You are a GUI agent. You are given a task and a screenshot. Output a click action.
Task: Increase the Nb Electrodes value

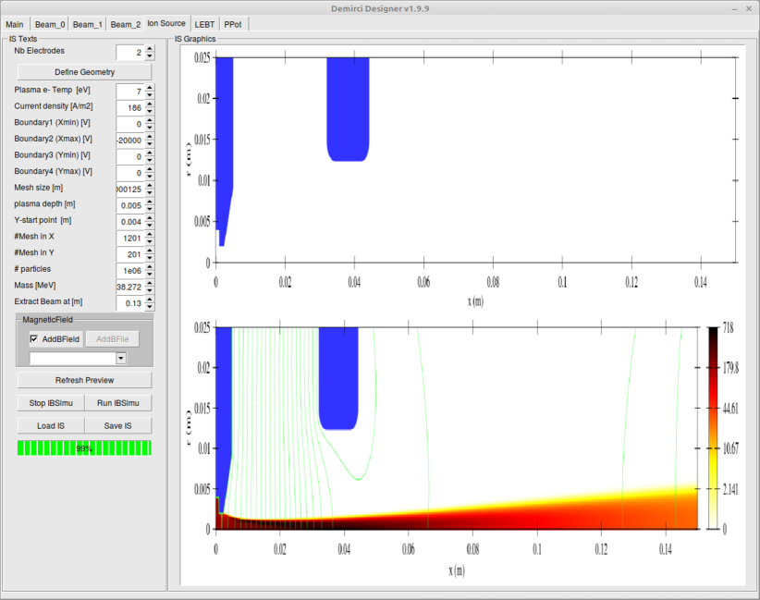(150, 48)
